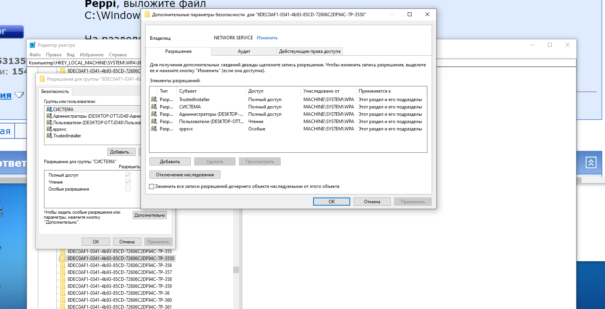This screenshot has height=309, width=605.
Task: Open the Действующие права доступа tab
Action: click(310, 51)
